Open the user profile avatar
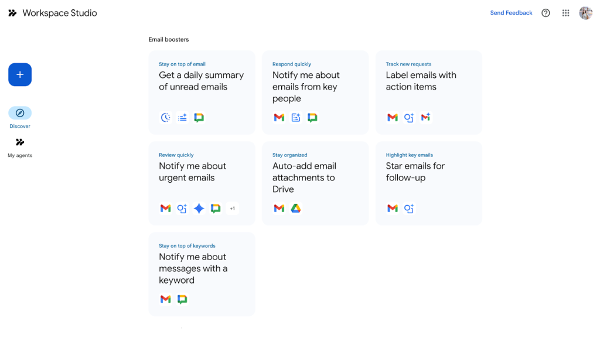The image size is (600, 338). [x=585, y=13]
